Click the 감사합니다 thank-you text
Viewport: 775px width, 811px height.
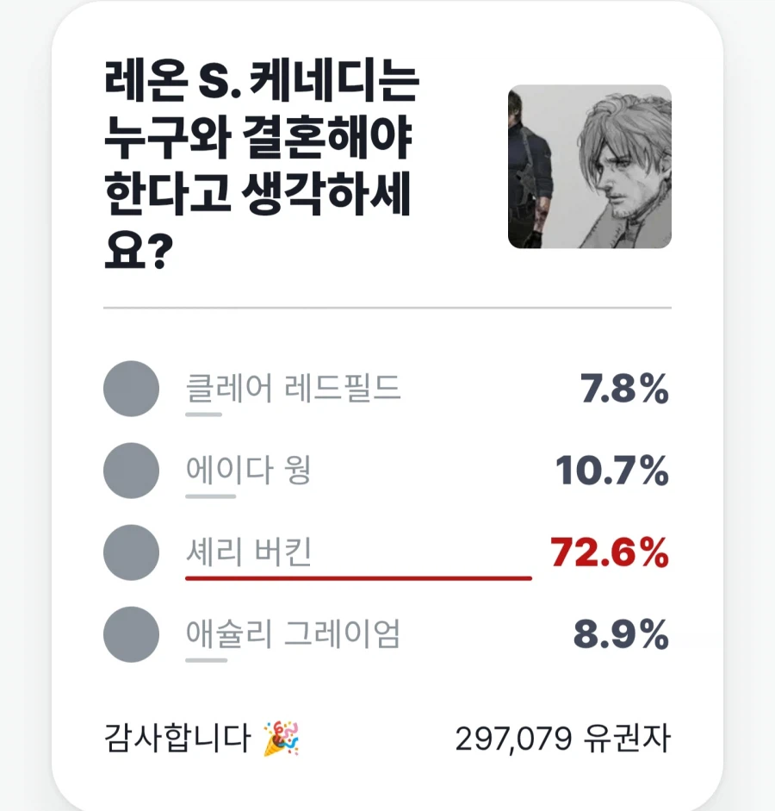tap(177, 738)
